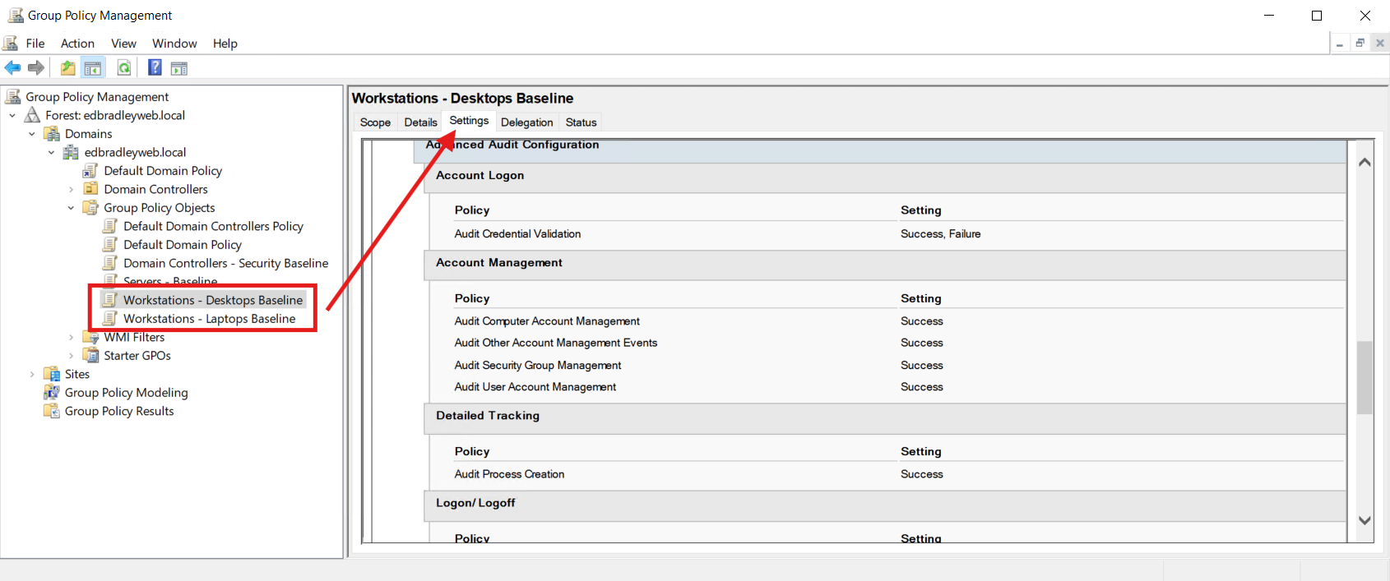1390x581 pixels.
Task: Collapse the edbradleyweb.local domain node chevron
Action: click(52, 153)
